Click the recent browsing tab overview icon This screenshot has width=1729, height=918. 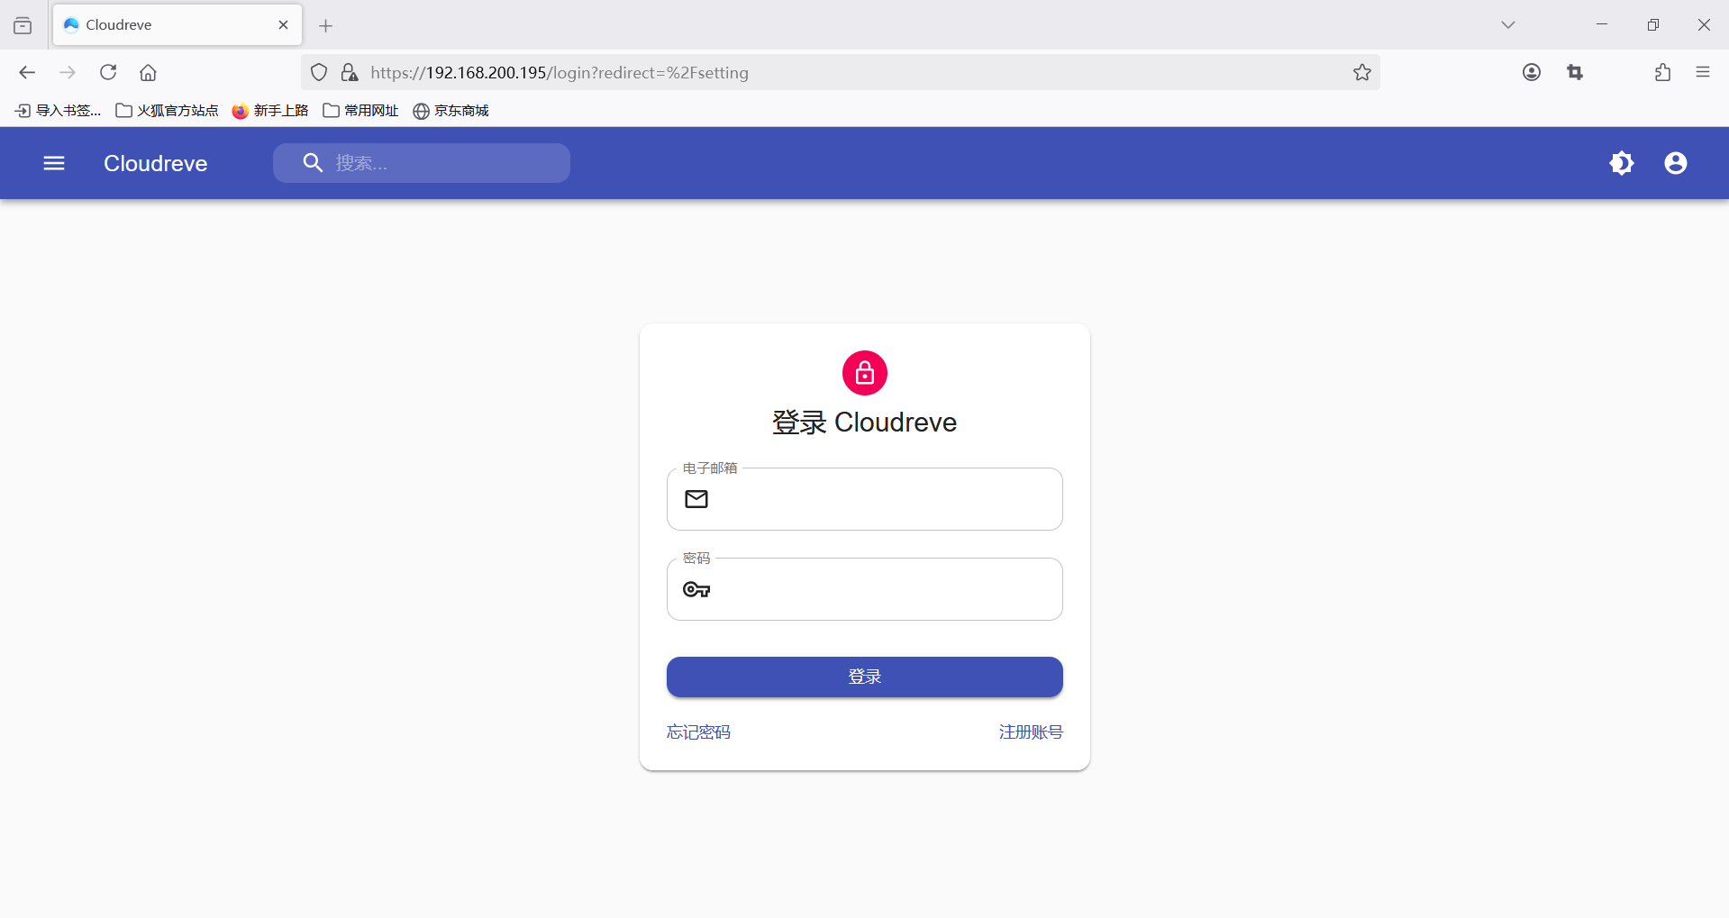pos(23,25)
